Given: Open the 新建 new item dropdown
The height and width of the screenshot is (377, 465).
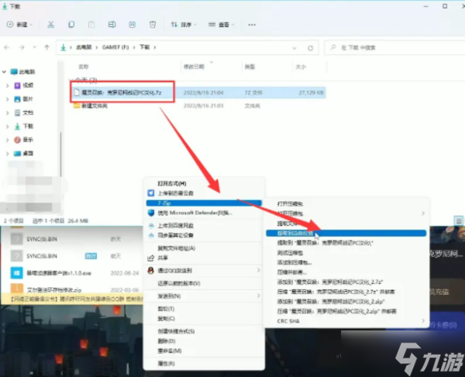Looking at the screenshot, I should click(19, 25).
